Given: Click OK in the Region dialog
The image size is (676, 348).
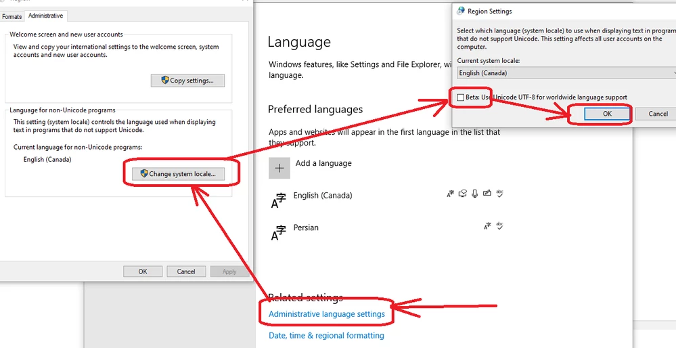Looking at the screenshot, I should (143, 271).
